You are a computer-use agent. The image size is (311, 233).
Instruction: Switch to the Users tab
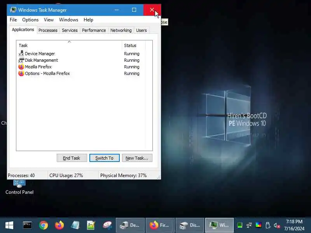coord(142,30)
